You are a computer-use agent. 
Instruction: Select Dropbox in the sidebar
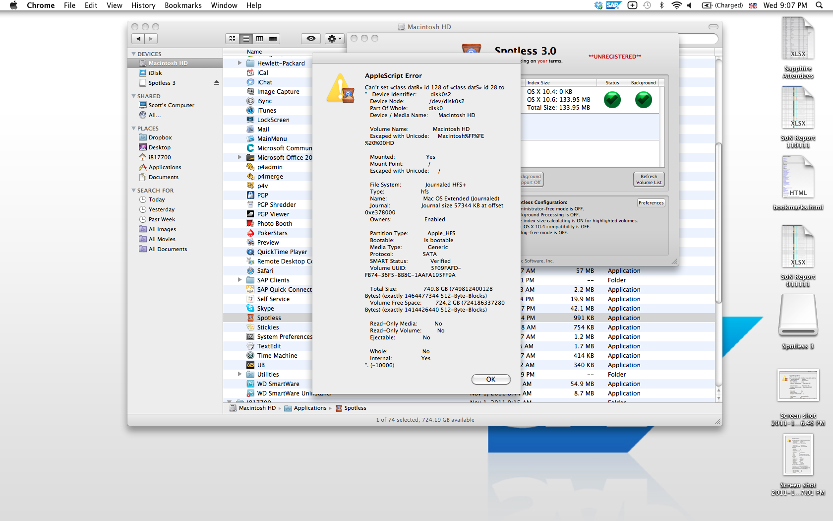pyautogui.click(x=160, y=137)
